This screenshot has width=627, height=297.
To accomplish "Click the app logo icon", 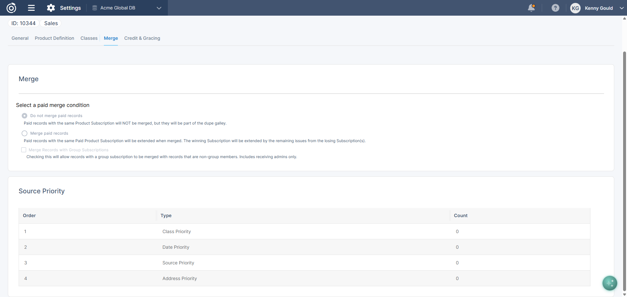I will pos(11,8).
